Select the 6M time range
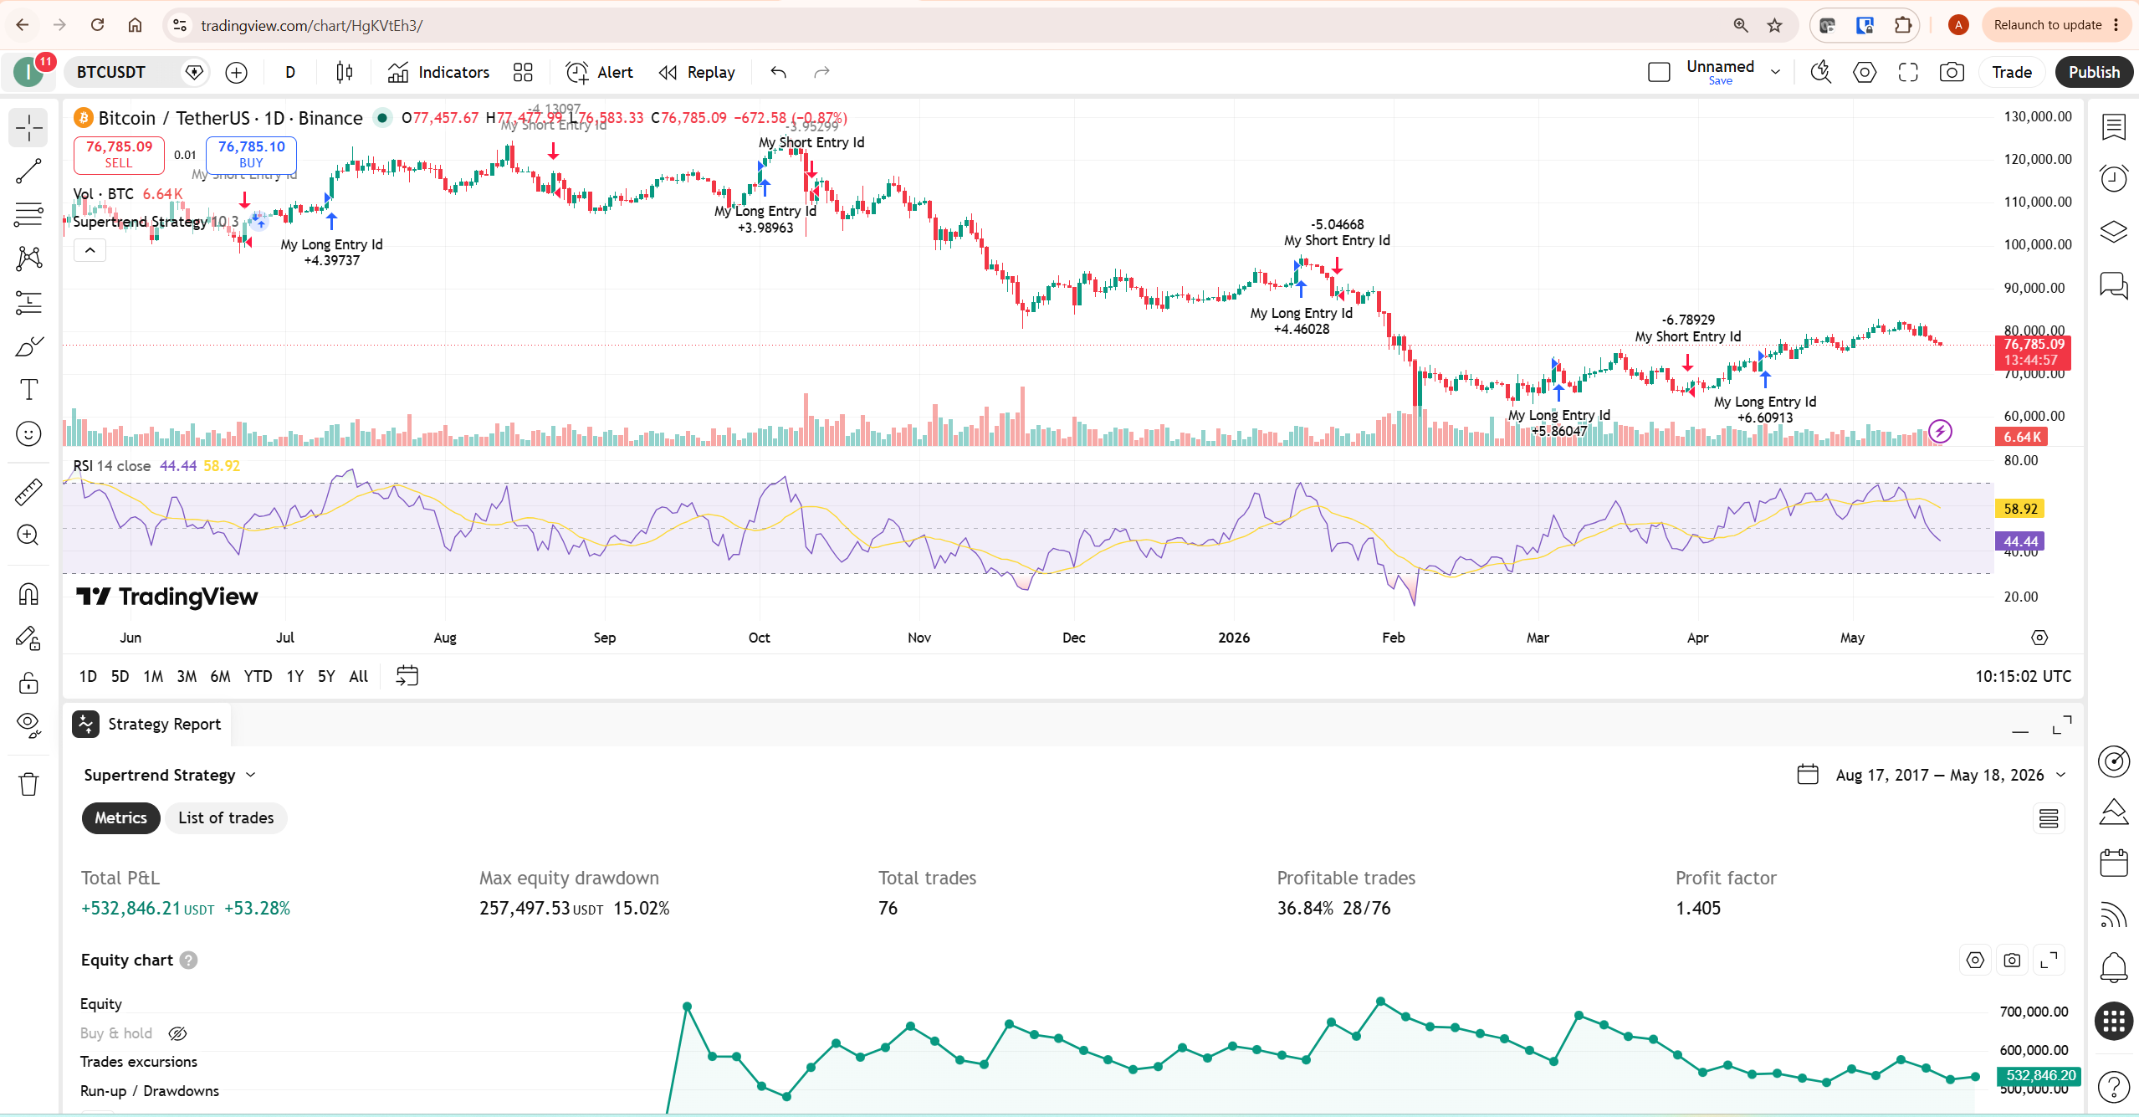 [x=220, y=677]
